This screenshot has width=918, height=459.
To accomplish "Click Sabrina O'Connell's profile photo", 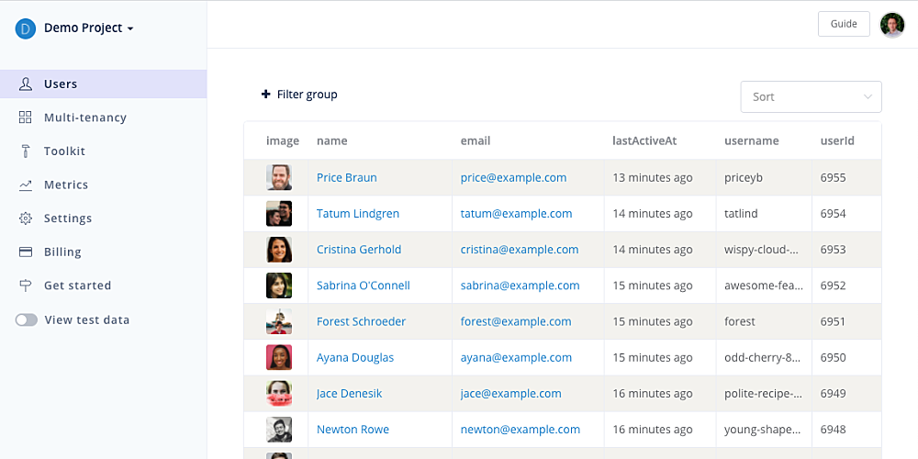I will (x=279, y=285).
